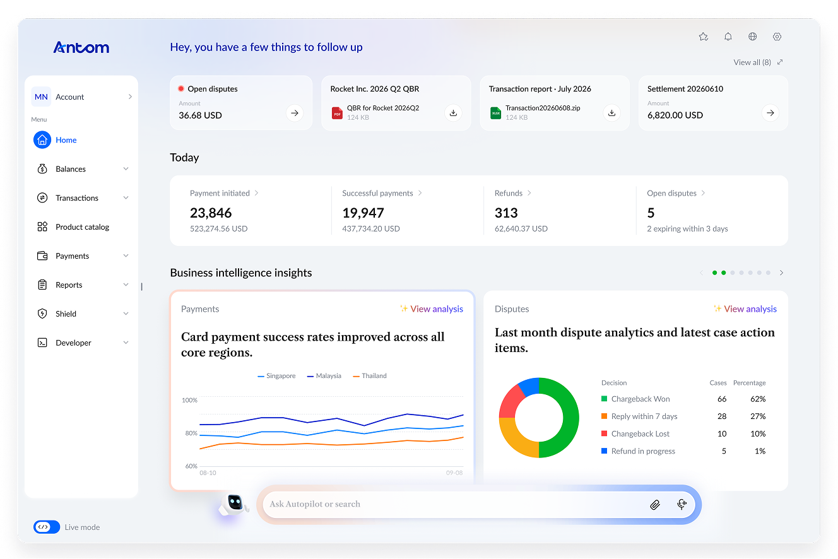Click the Autopilot robot icon
This screenshot has height=559, width=838.
click(233, 505)
